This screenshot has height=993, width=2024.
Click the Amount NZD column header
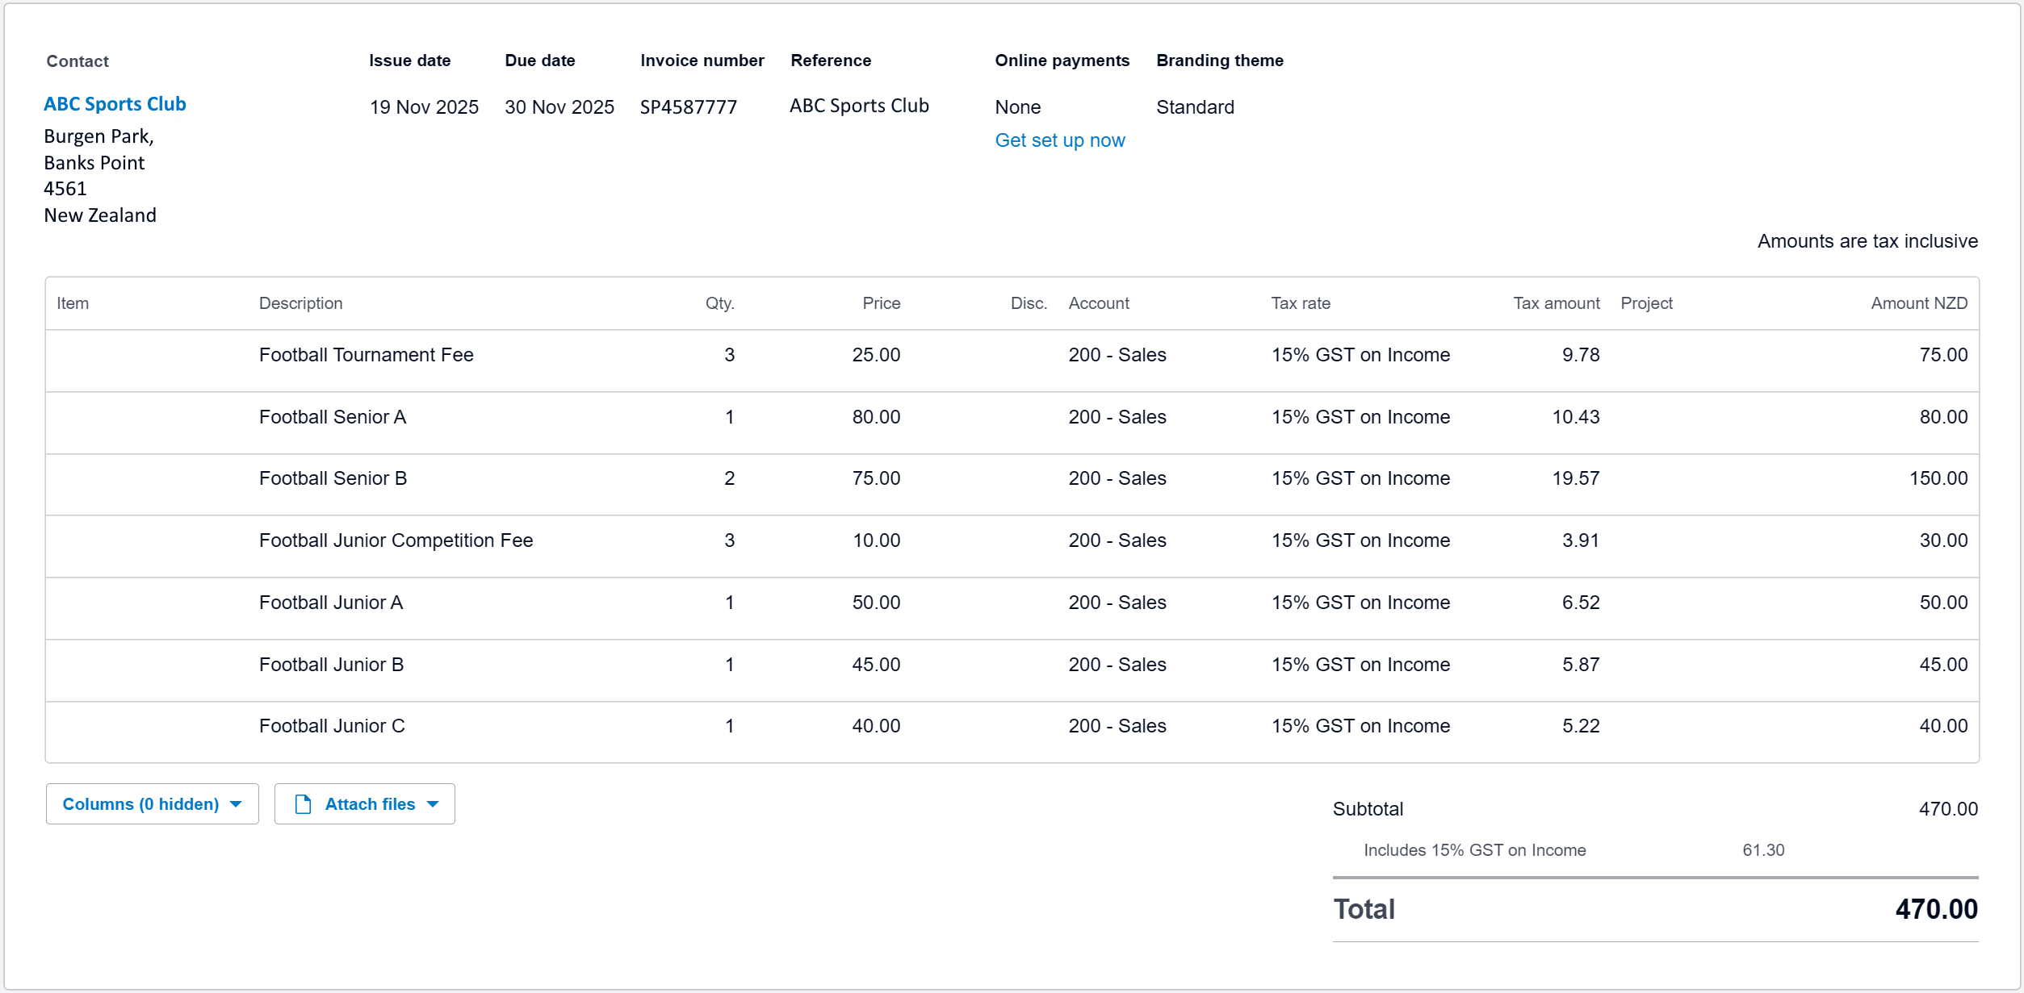point(1918,303)
